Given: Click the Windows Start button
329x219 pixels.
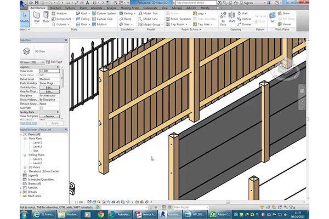Looking at the screenshot, I should coord(25,215).
